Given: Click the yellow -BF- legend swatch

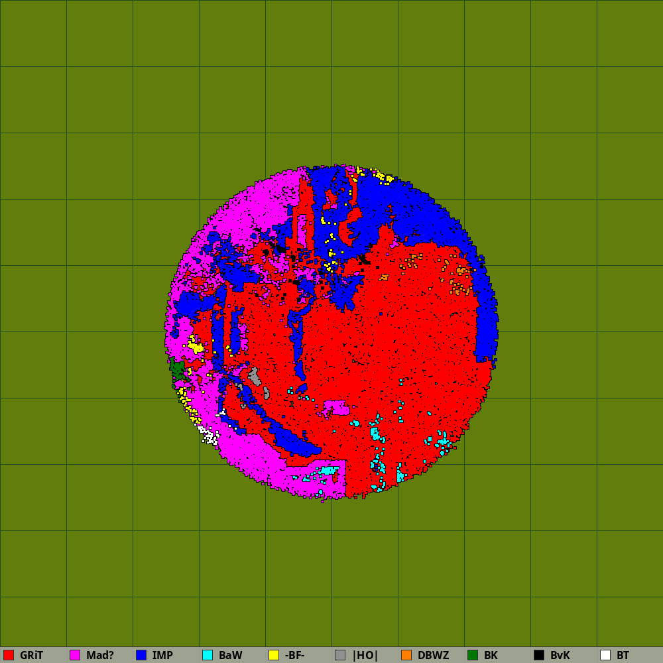Looking at the screenshot, I should click(x=274, y=655).
